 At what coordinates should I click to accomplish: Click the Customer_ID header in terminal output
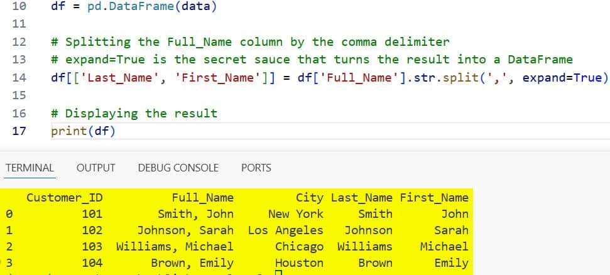[x=64, y=198]
